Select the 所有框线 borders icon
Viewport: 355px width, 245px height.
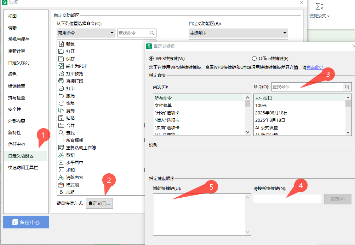point(61,140)
